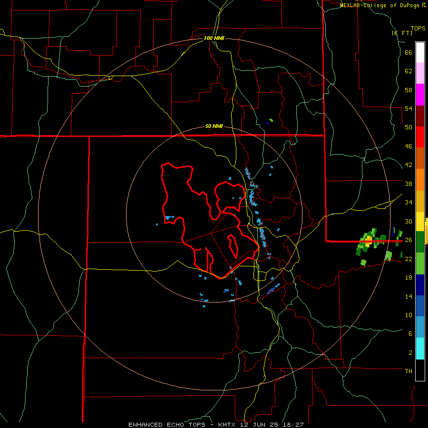Click the "10" legend value
The height and width of the screenshot is (428, 428).
pyautogui.click(x=409, y=315)
